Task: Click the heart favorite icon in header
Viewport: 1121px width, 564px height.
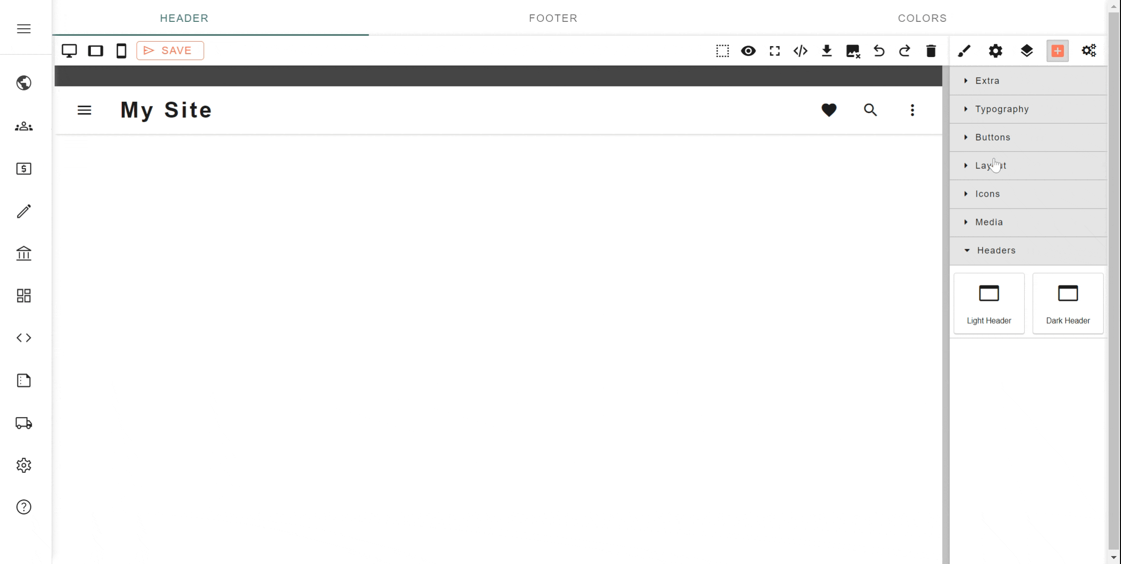Action: (x=829, y=110)
